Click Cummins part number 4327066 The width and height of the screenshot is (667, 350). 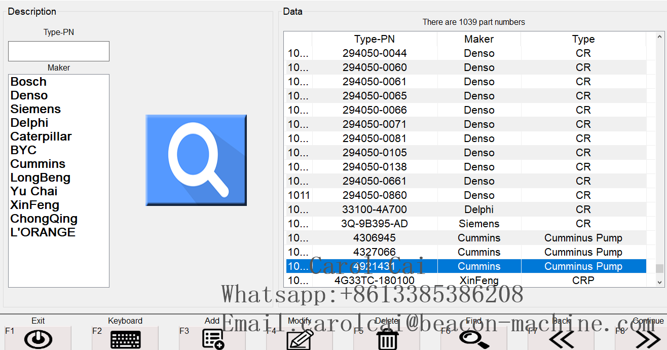466,252
